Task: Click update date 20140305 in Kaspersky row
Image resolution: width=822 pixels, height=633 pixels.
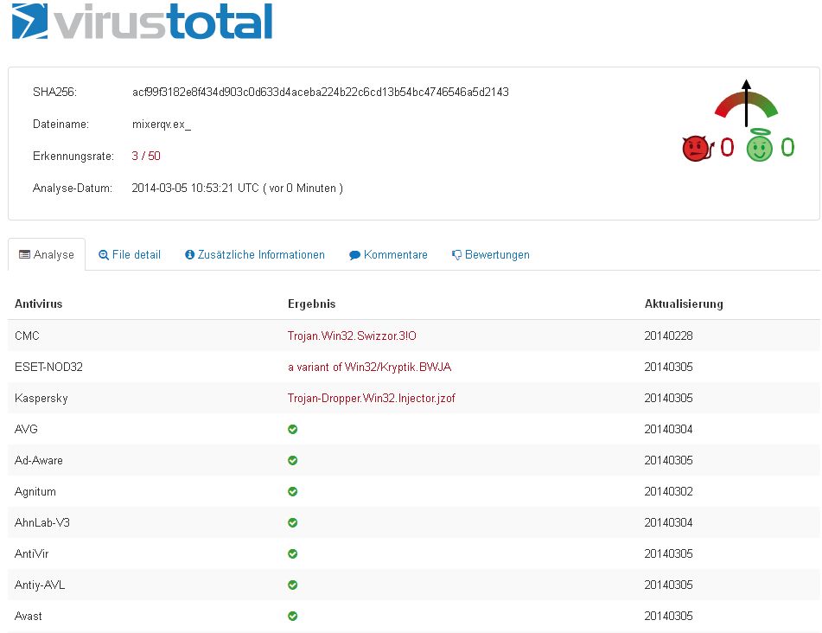Action: (x=668, y=398)
